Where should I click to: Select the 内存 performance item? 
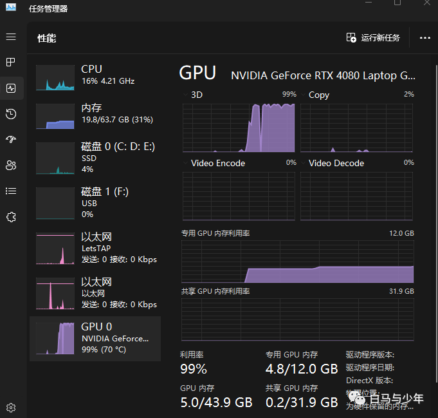point(95,116)
